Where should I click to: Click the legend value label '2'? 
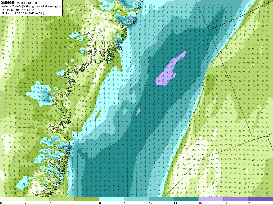(x=26, y=203)
